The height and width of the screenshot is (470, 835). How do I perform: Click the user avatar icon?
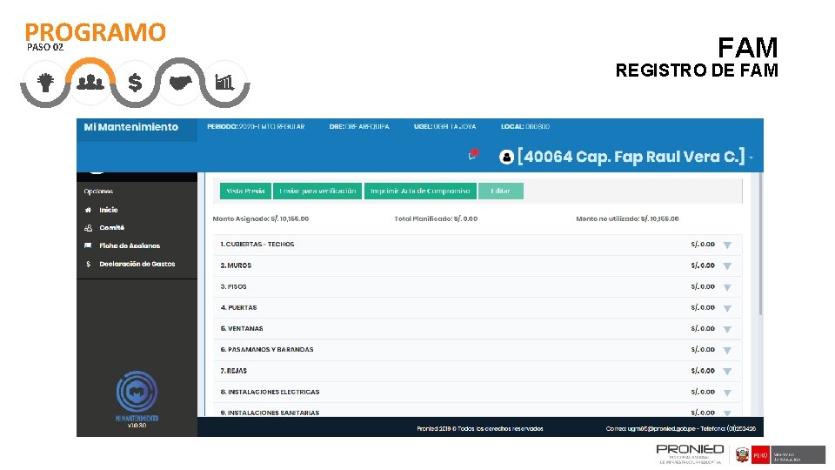[506, 157]
